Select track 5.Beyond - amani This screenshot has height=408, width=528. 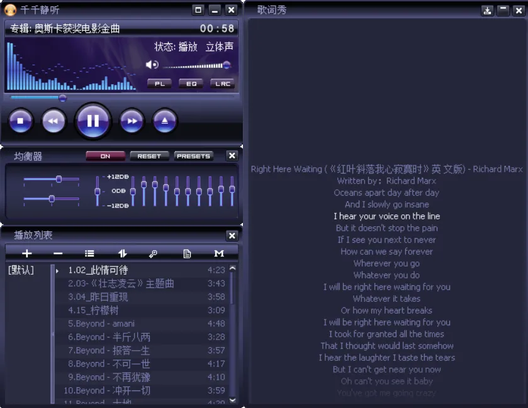[142, 324]
